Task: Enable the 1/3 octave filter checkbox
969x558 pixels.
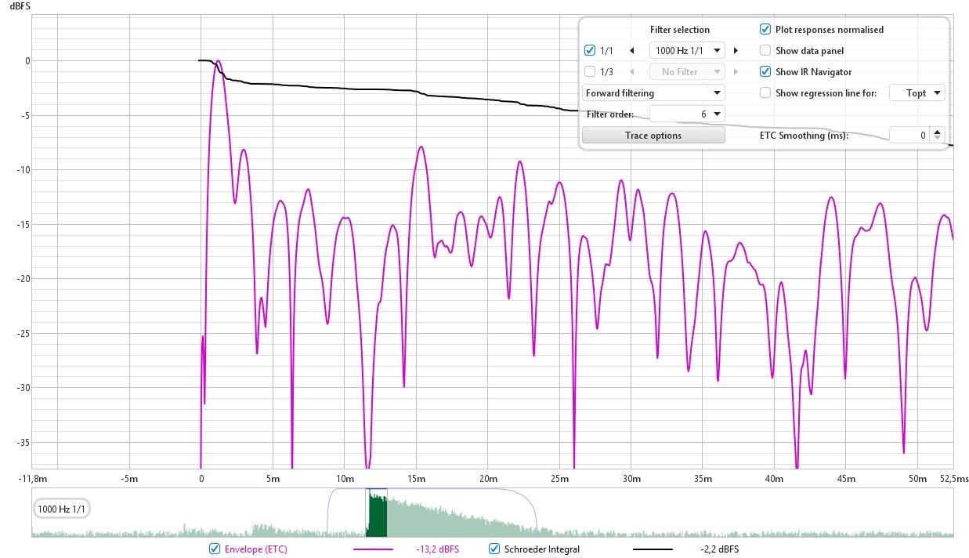Action: (x=590, y=72)
